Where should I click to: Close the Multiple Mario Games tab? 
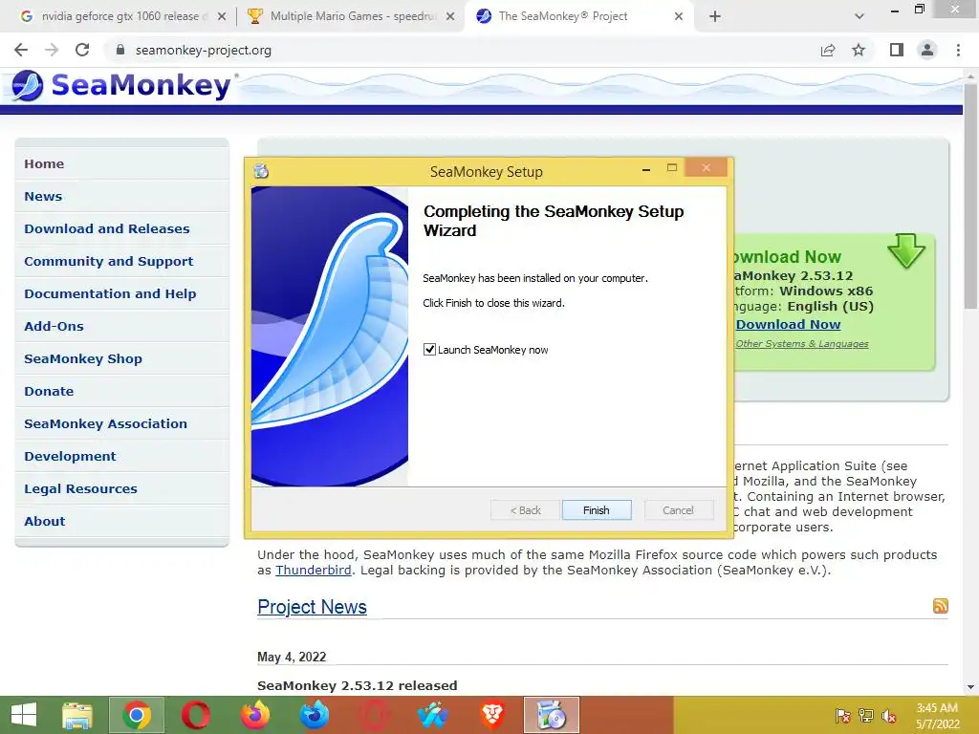450,17
